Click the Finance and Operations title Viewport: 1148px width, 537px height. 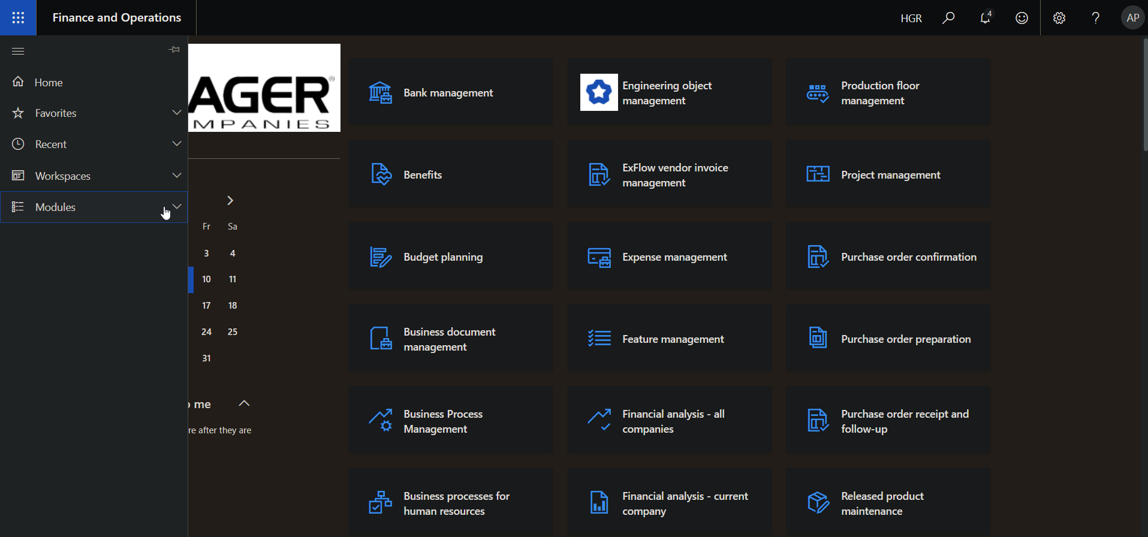point(117,17)
